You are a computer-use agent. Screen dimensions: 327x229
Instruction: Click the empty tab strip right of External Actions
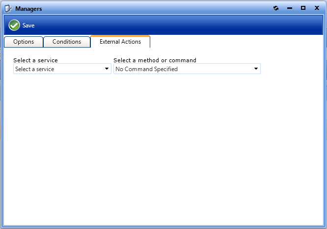tap(236, 42)
